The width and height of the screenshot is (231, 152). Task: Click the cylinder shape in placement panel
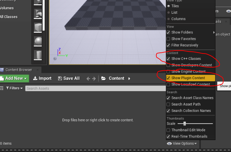tap(38, 55)
